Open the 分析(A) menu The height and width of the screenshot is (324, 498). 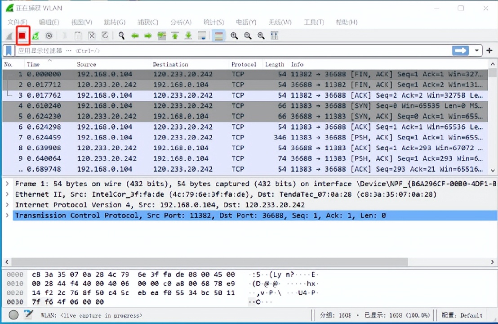pos(181,22)
